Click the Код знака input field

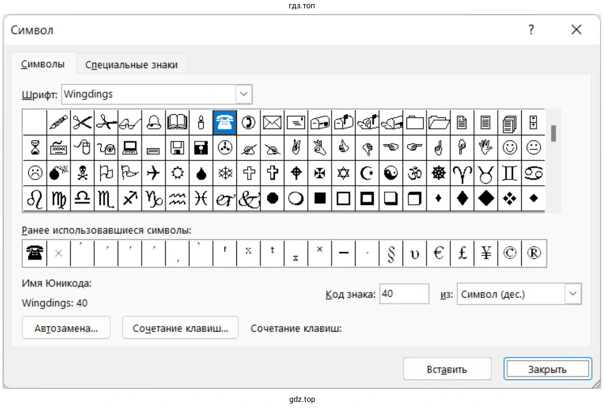[x=403, y=294]
